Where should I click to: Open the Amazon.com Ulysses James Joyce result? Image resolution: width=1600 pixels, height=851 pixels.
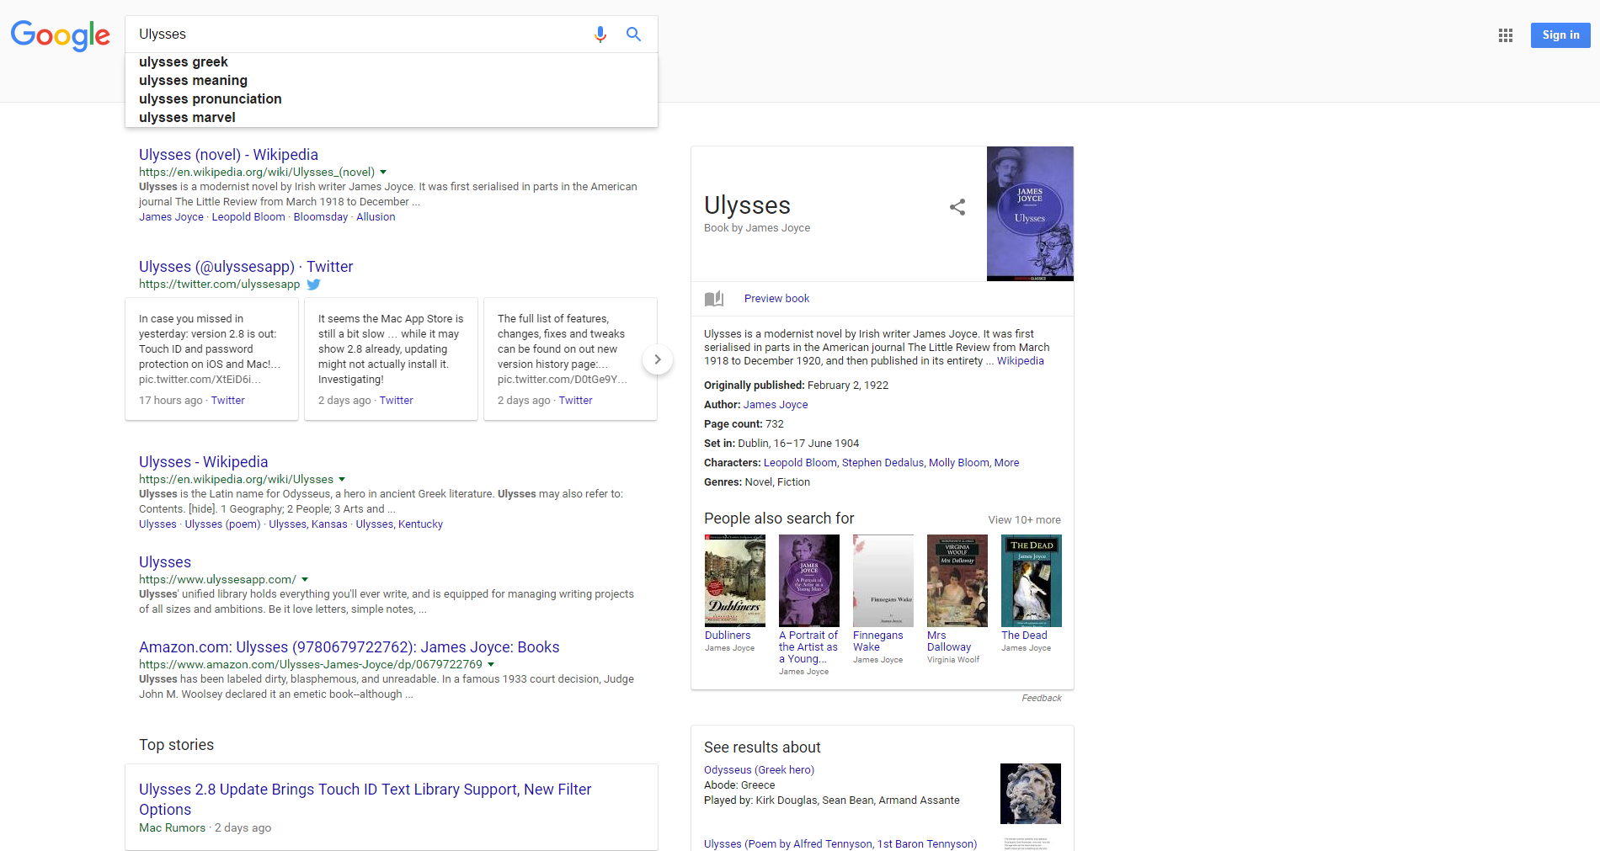pyautogui.click(x=349, y=647)
